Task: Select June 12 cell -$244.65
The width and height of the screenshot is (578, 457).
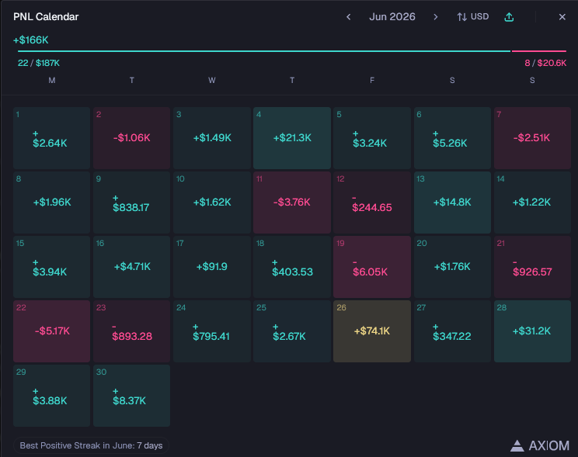Action: [372, 203]
